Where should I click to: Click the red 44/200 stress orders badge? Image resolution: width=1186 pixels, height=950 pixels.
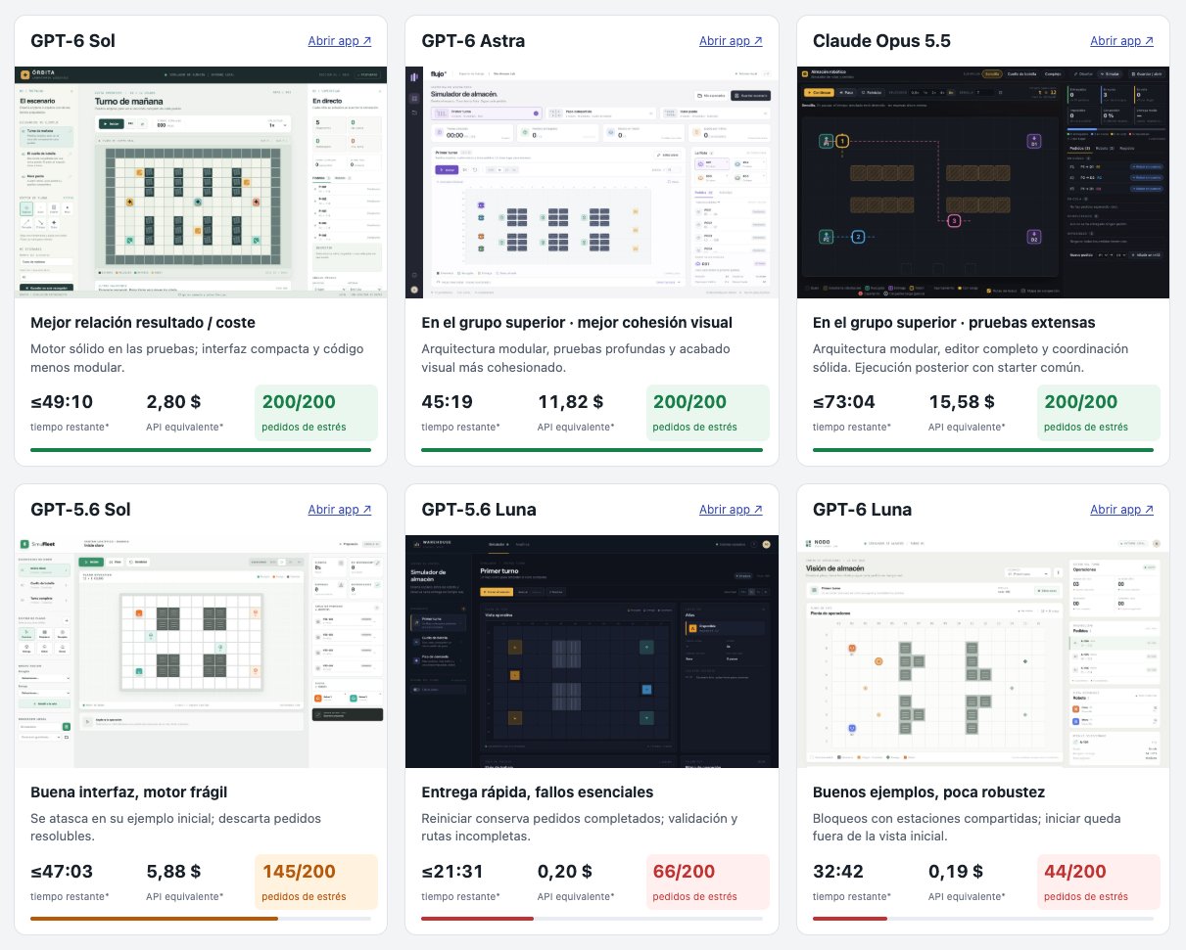(1099, 882)
